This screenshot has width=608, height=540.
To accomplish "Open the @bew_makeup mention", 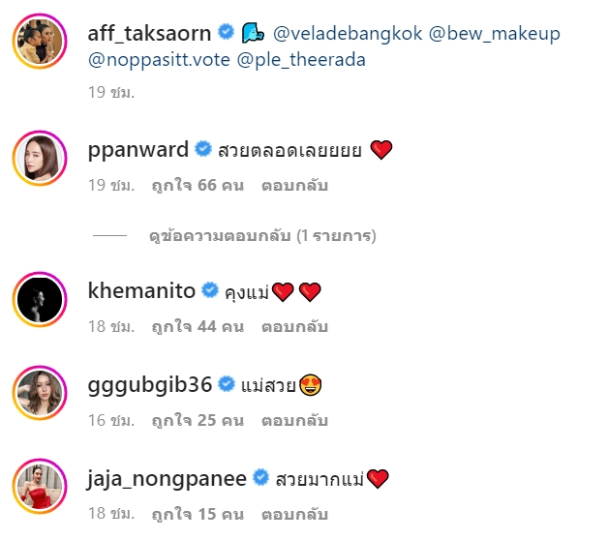I will (495, 33).
